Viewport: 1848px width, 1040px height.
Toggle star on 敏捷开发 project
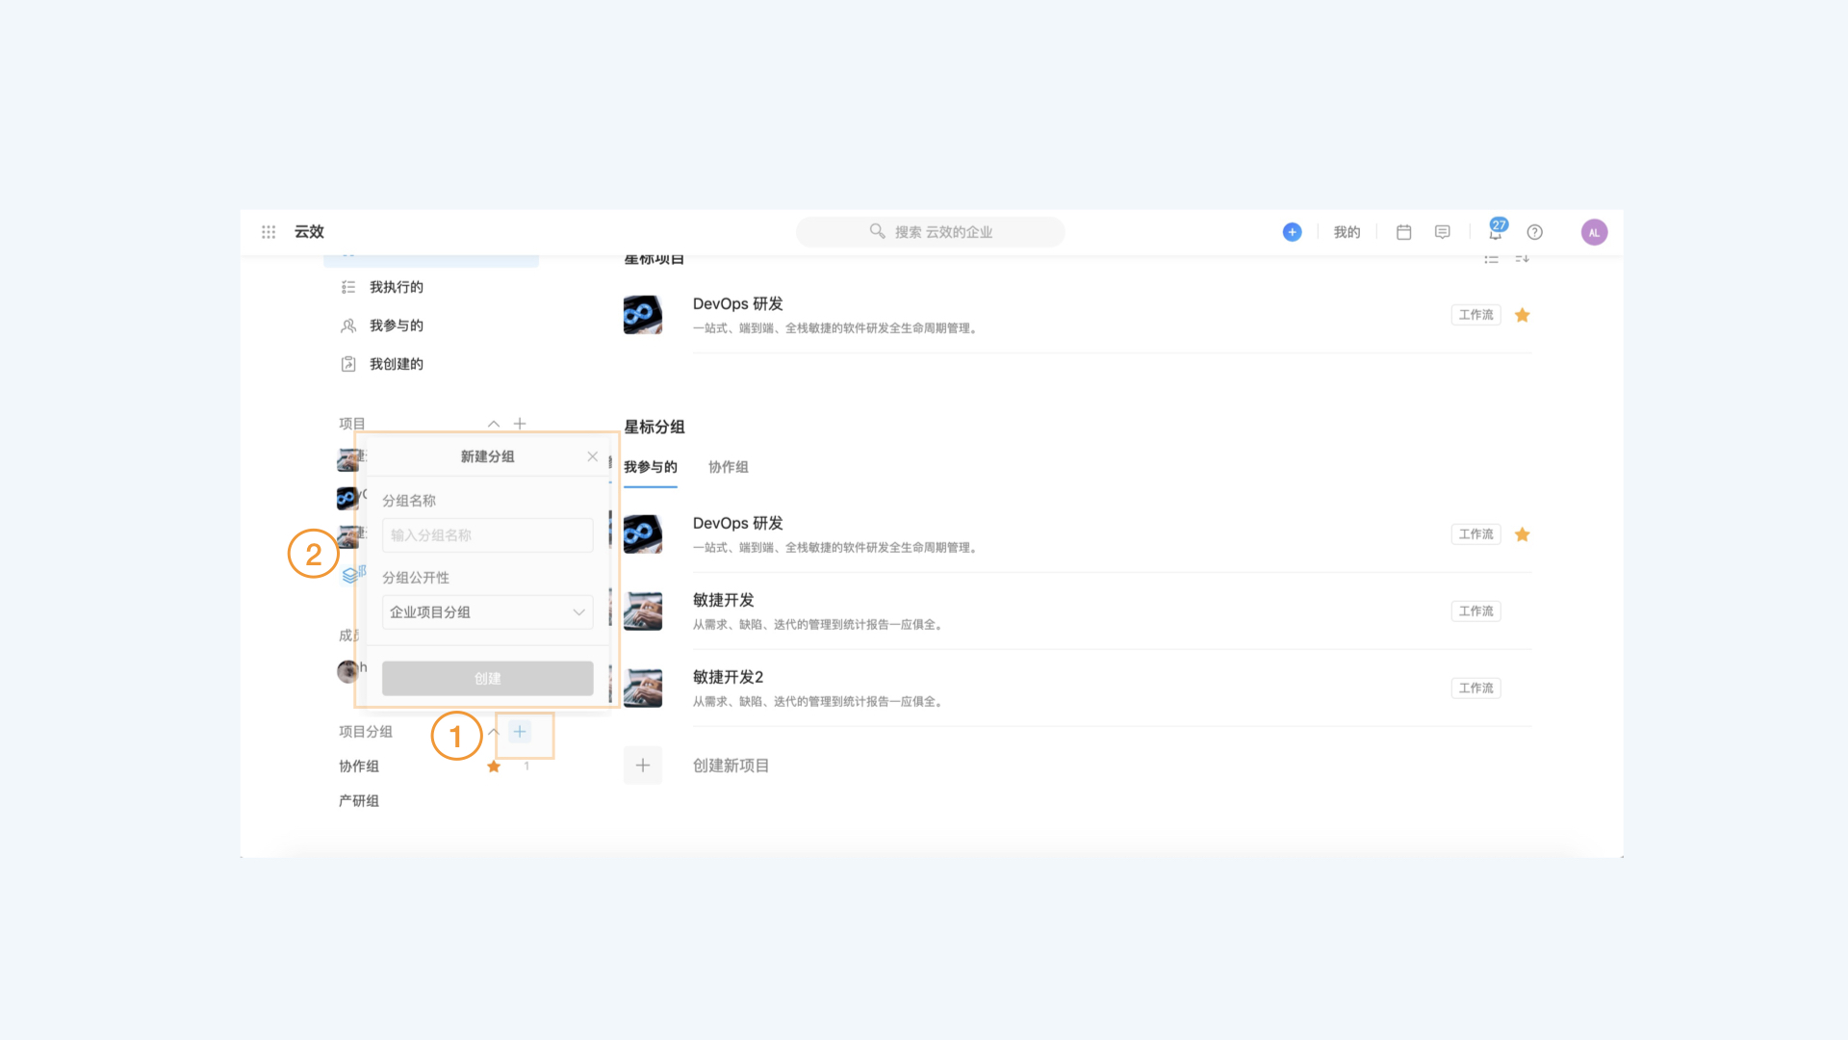tap(1522, 611)
